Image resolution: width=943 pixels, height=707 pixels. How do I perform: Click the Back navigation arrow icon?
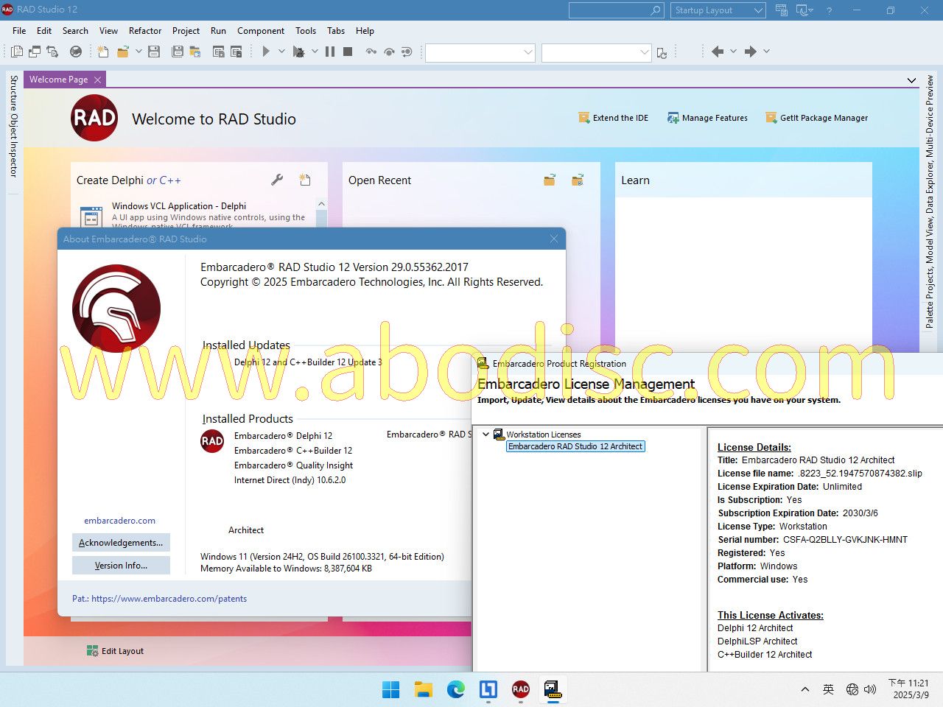pos(717,52)
